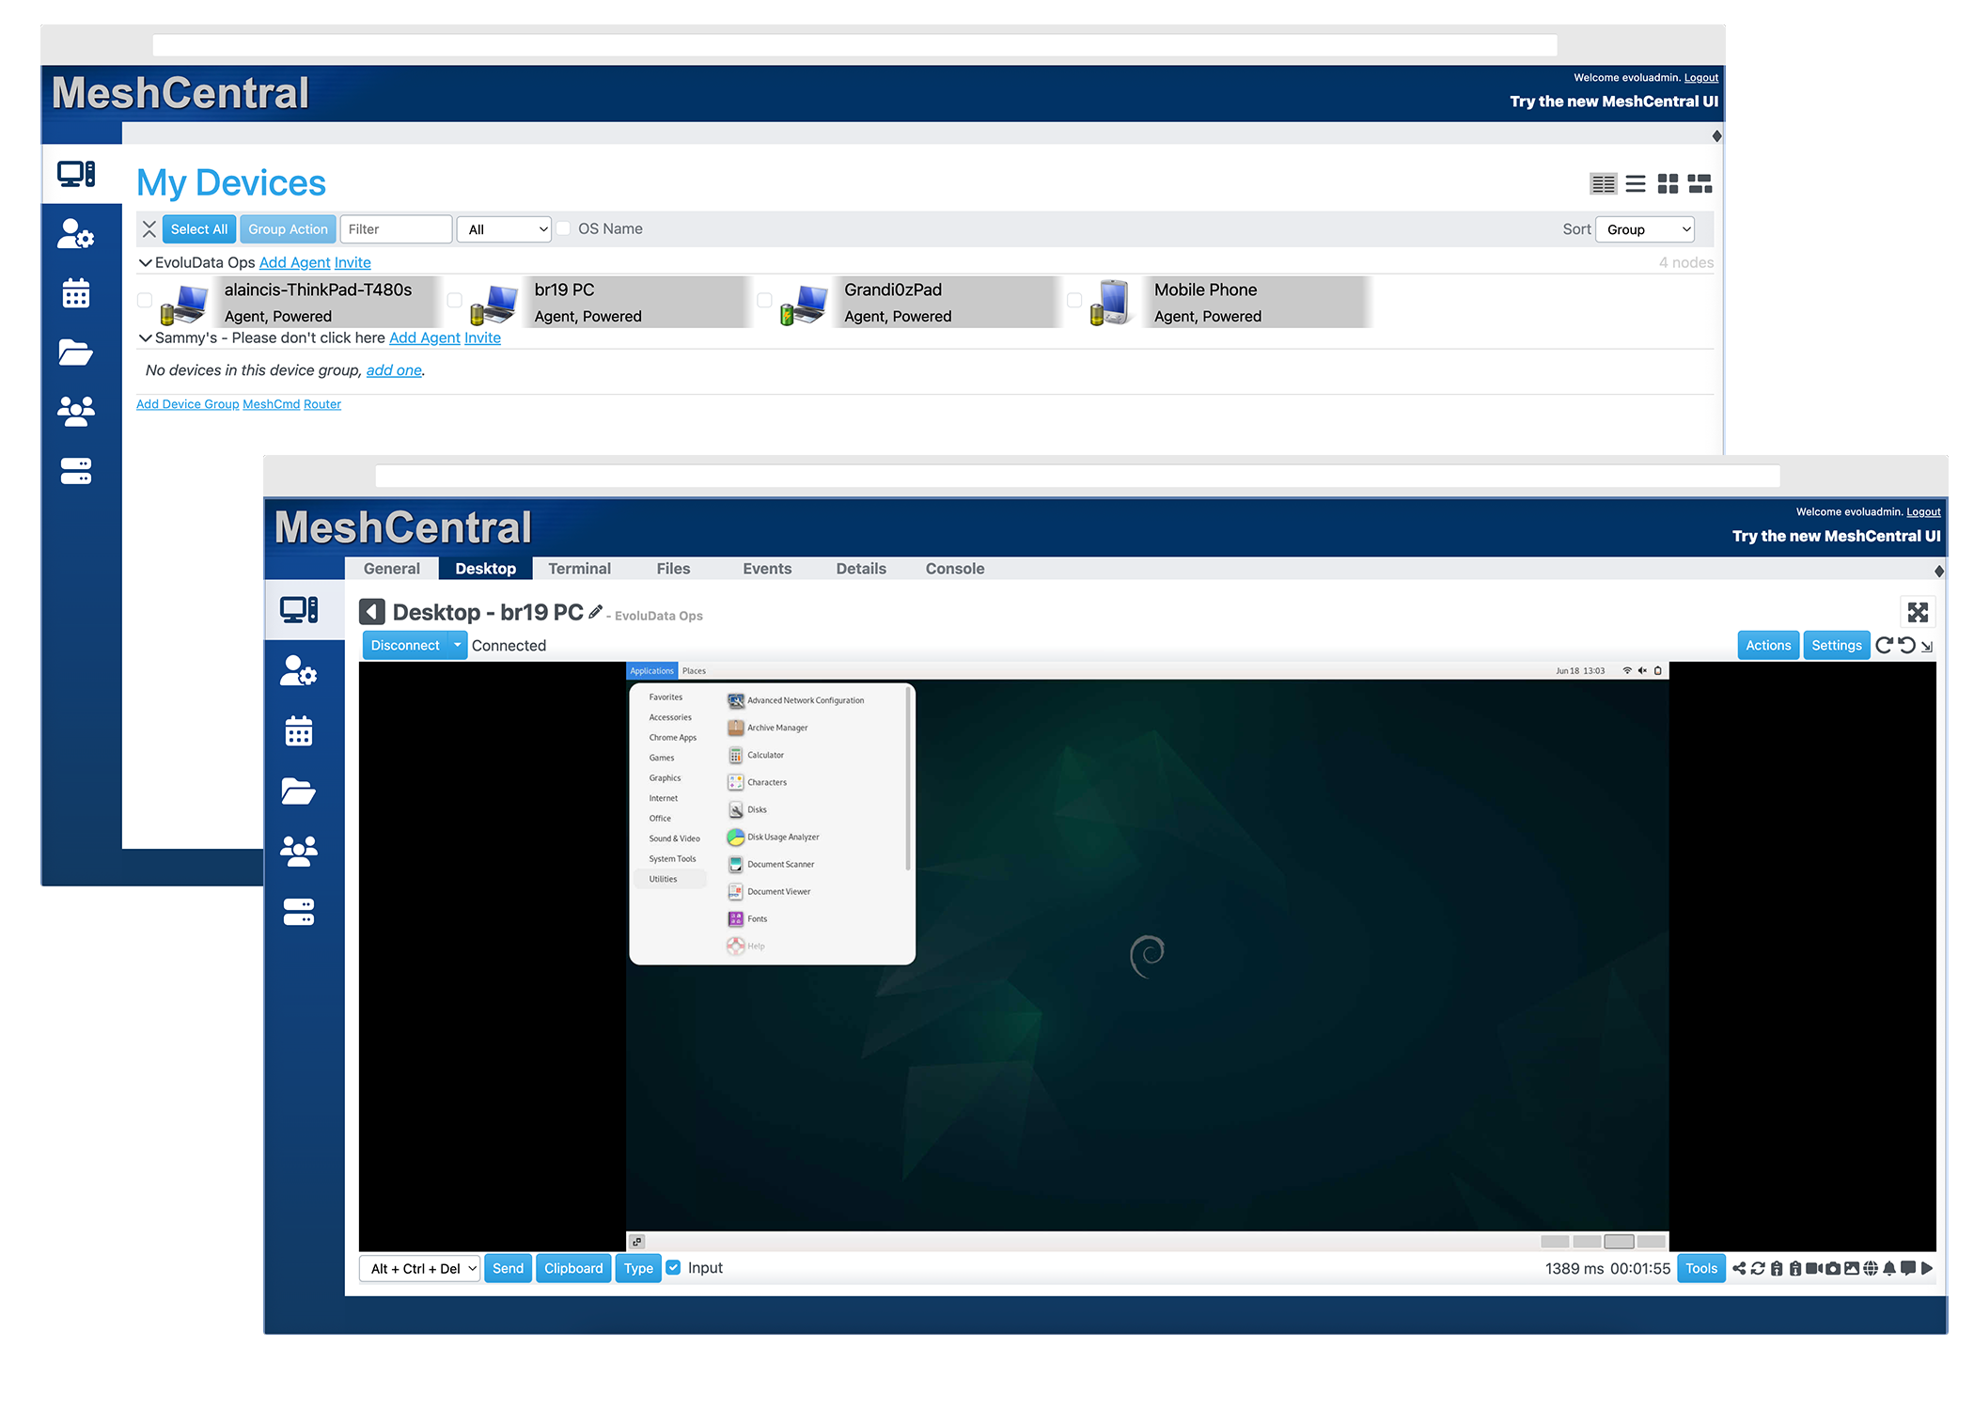
Task: Open the Disconnect button dropdown arrow
Action: (x=458, y=645)
